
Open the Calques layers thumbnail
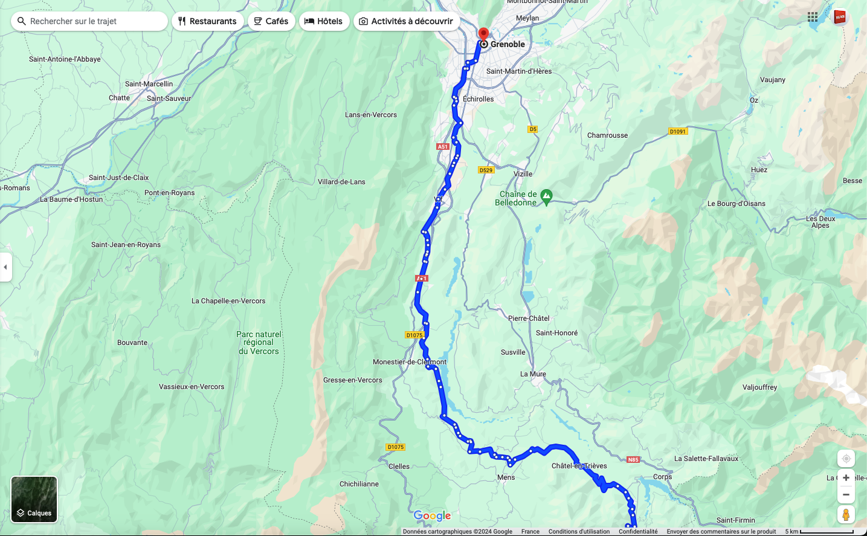tap(34, 499)
